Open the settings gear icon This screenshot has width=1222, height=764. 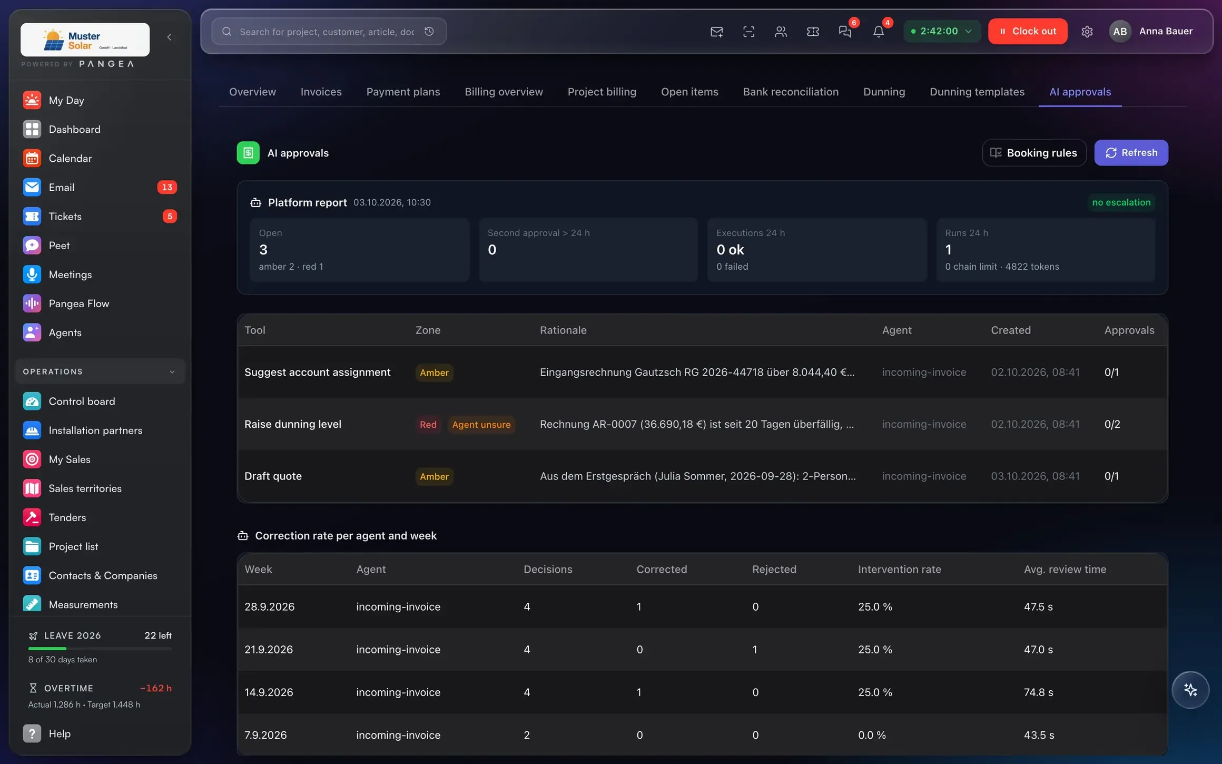1087,32
